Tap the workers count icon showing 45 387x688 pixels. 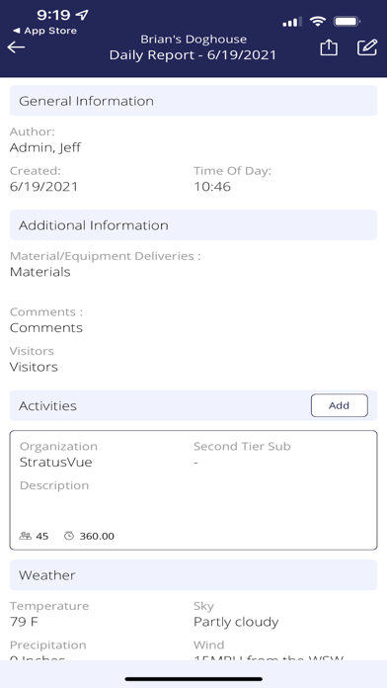pos(26,536)
